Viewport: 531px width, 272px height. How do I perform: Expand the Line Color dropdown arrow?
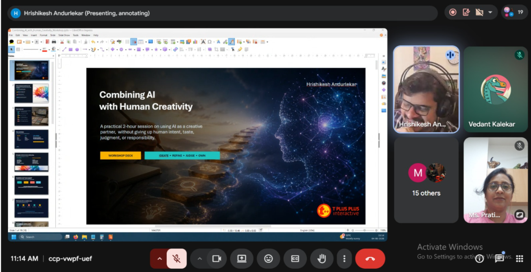[49, 50]
